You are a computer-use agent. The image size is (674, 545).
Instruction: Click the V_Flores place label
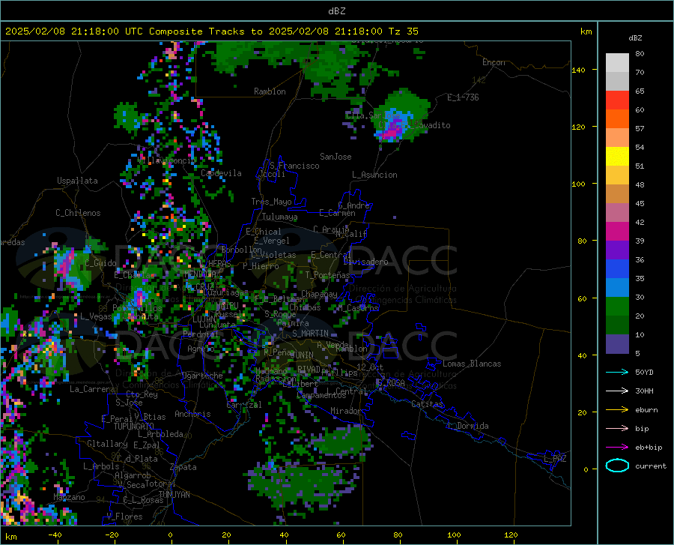[x=124, y=517]
